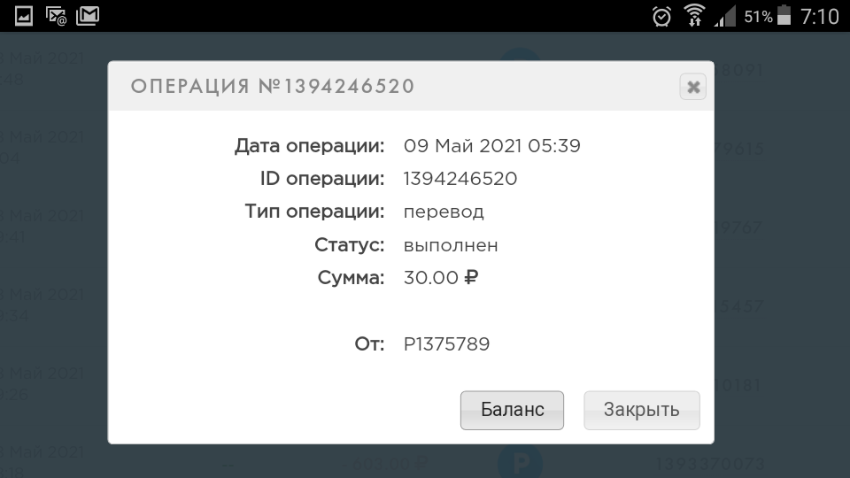The height and width of the screenshot is (478, 850).
Task: Click the operation type value перевод
Action: point(444,212)
